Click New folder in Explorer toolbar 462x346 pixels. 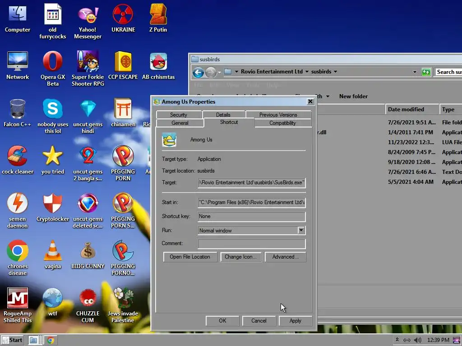[353, 96]
